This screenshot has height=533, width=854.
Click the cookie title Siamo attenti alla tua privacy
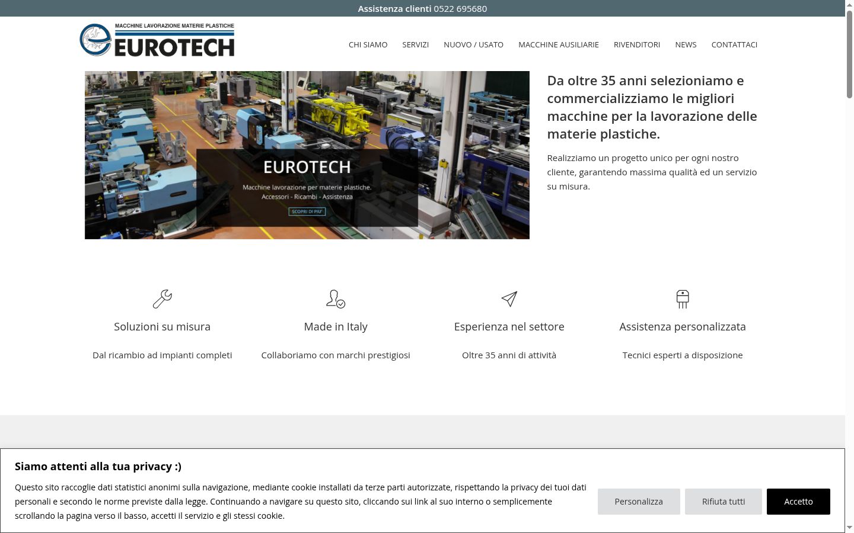click(x=98, y=466)
